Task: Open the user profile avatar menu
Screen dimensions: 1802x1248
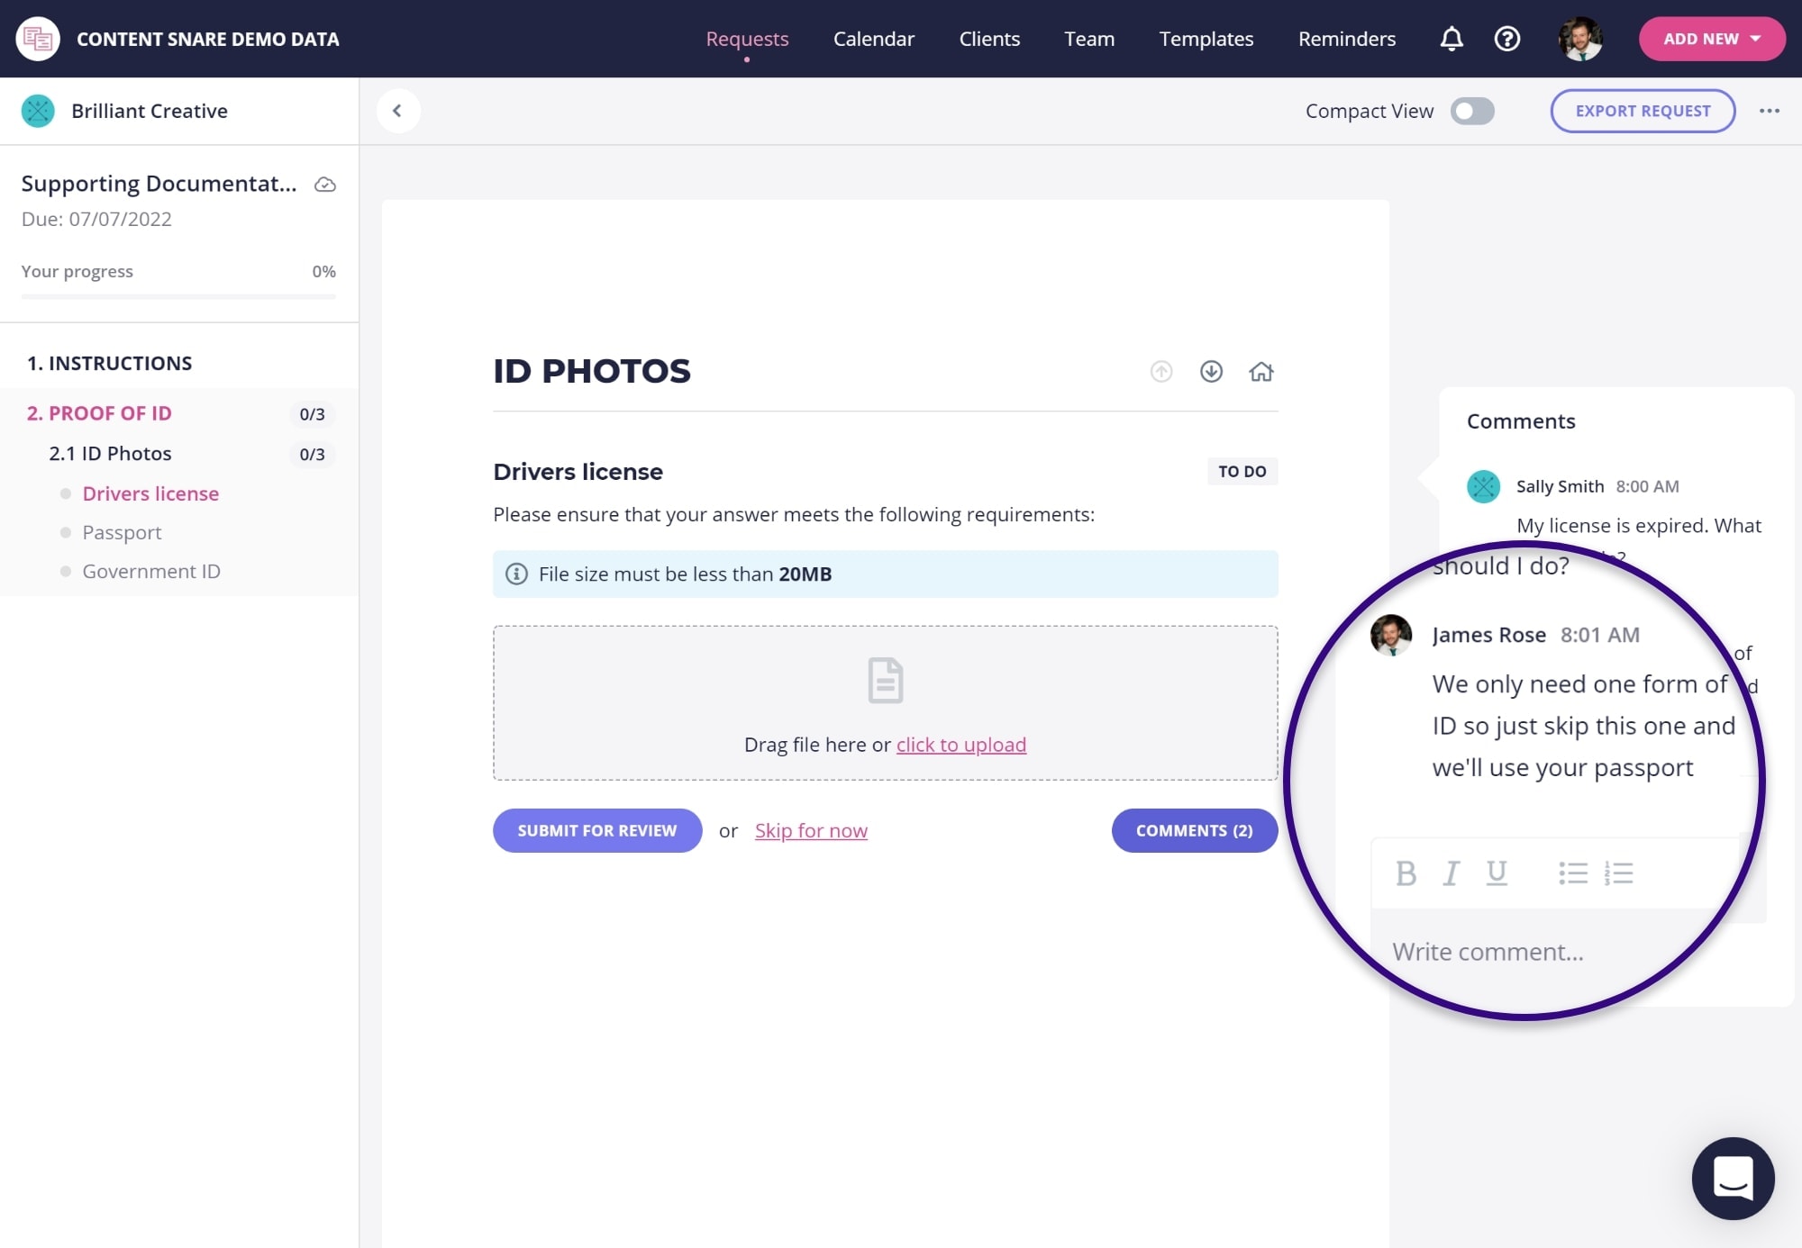Action: tap(1580, 39)
